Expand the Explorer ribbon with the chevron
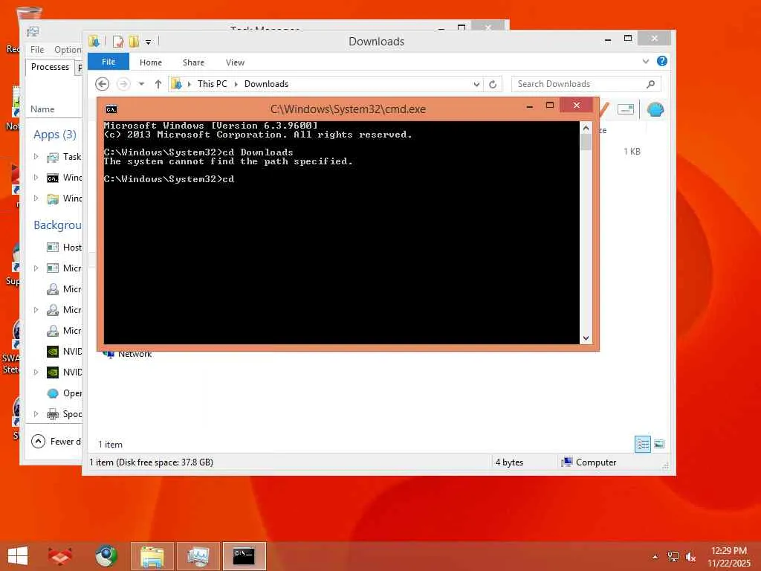Viewport: 761px width, 571px height. pos(646,61)
